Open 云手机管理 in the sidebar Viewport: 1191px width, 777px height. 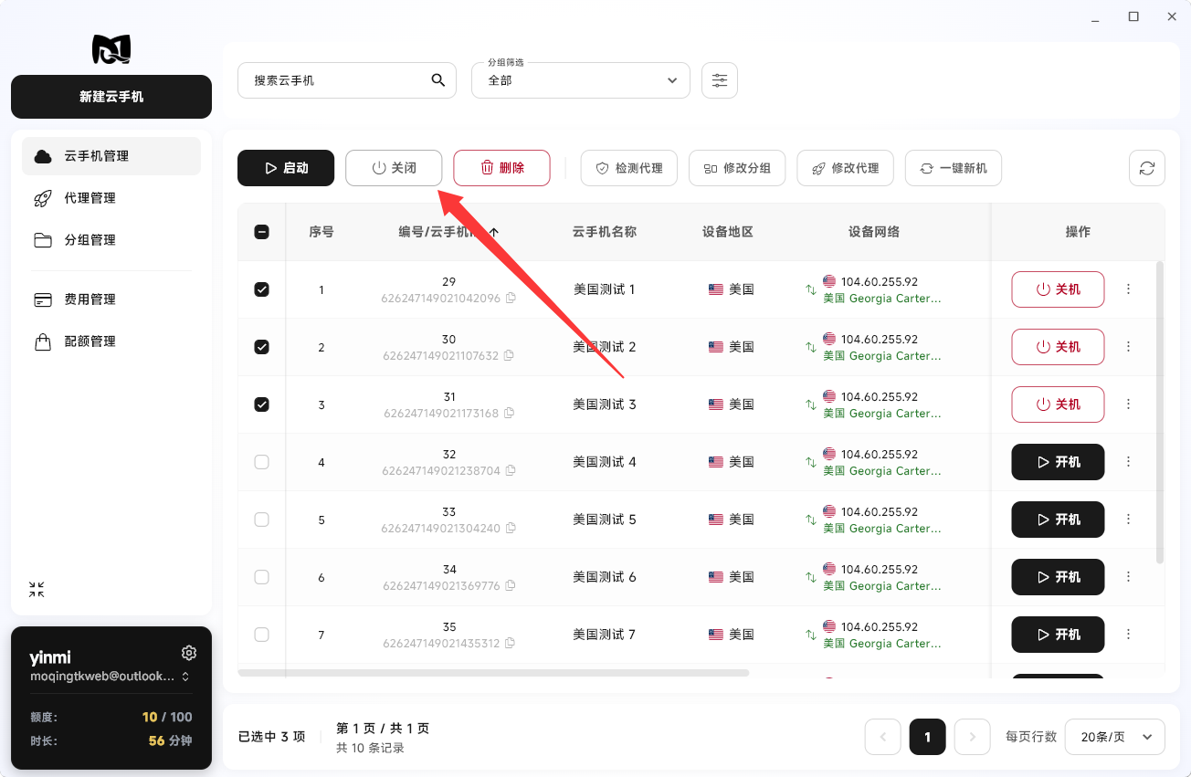point(111,156)
